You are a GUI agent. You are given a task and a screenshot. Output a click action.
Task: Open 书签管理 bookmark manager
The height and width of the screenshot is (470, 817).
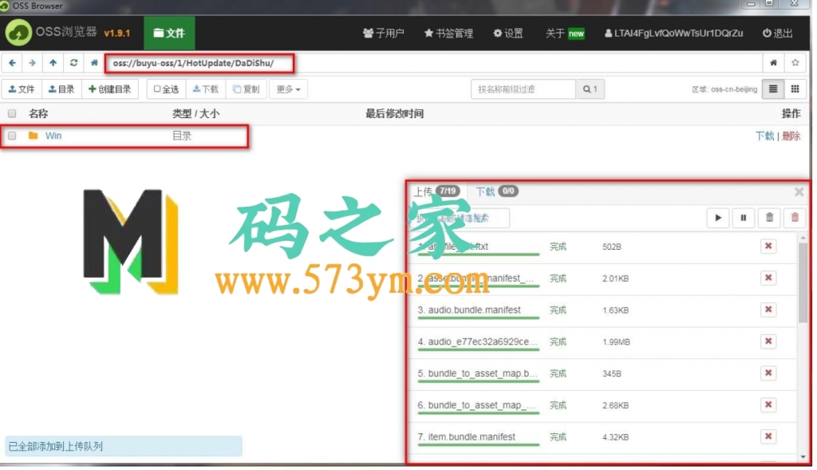coord(448,34)
